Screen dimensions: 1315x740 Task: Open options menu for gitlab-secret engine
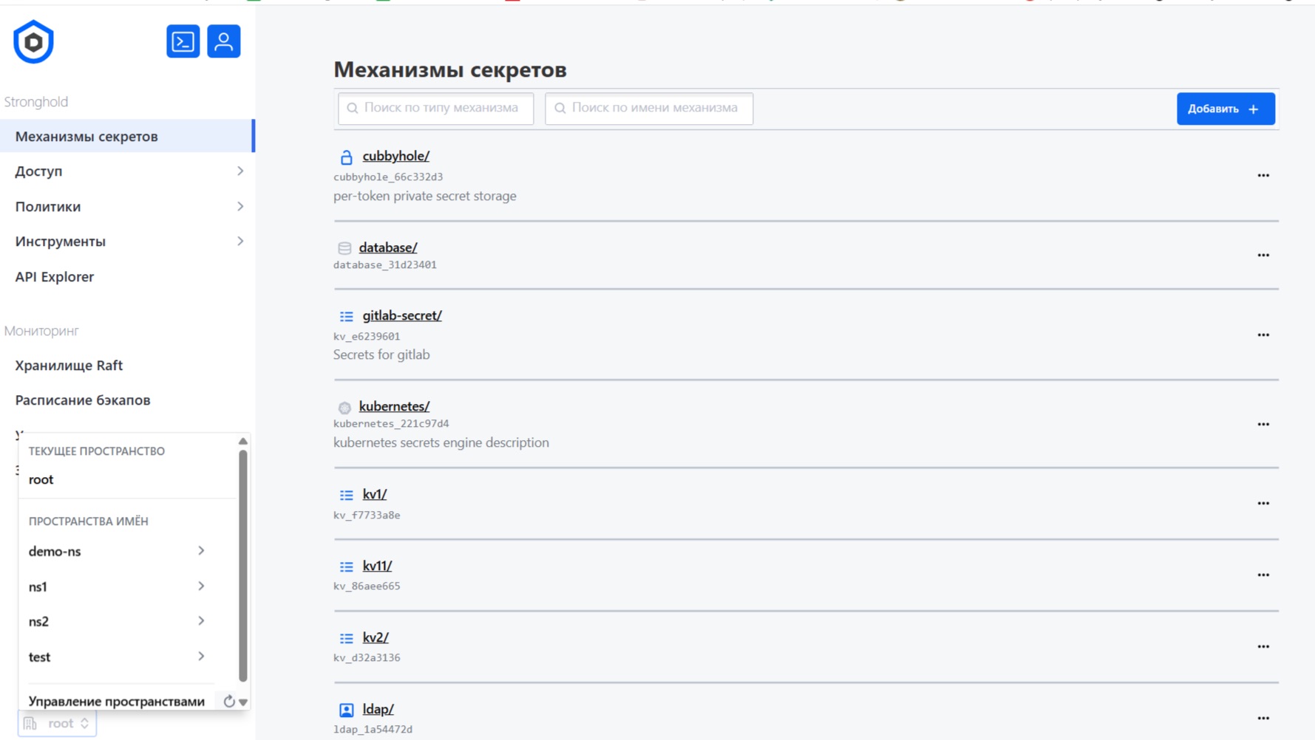click(1263, 335)
